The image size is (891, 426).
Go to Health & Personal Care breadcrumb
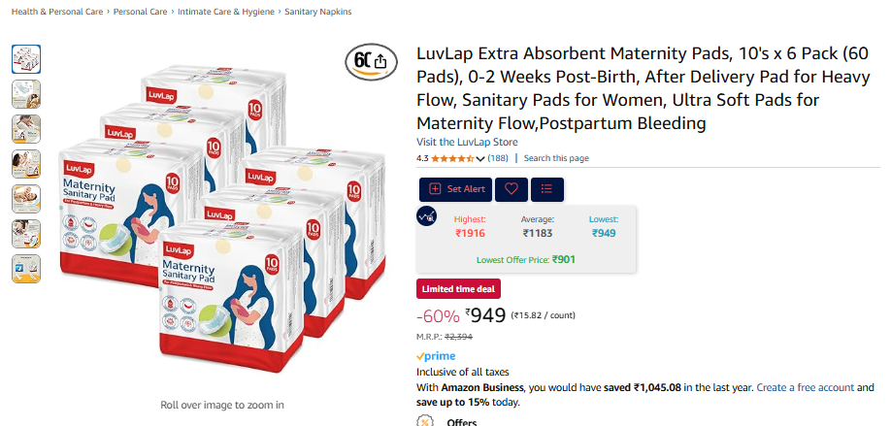[57, 12]
